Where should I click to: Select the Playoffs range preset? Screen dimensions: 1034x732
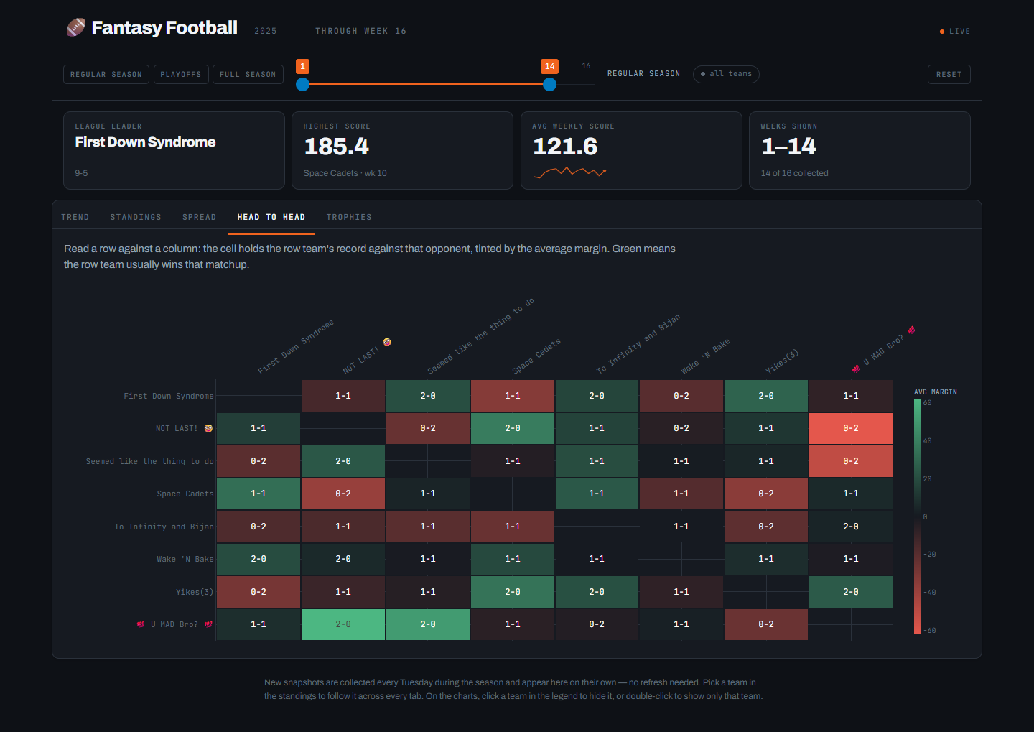(x=181, y=75)
